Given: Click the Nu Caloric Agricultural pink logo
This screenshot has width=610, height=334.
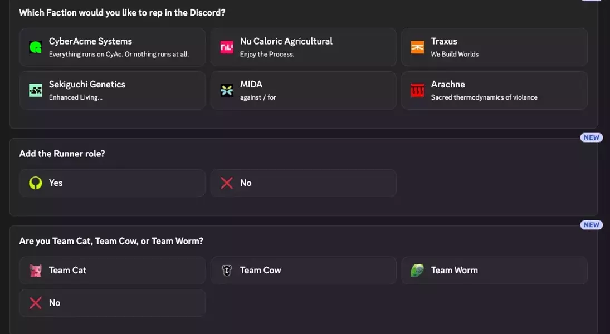Looking at the screenshot, I should [227, 47].
